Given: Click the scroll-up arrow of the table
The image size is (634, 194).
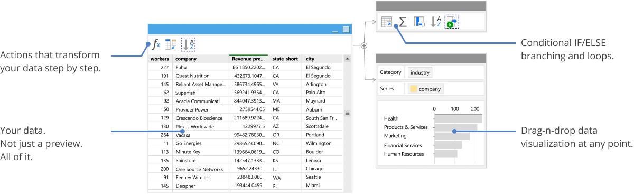Looking at the screenshot, I should tap(347, 59).
